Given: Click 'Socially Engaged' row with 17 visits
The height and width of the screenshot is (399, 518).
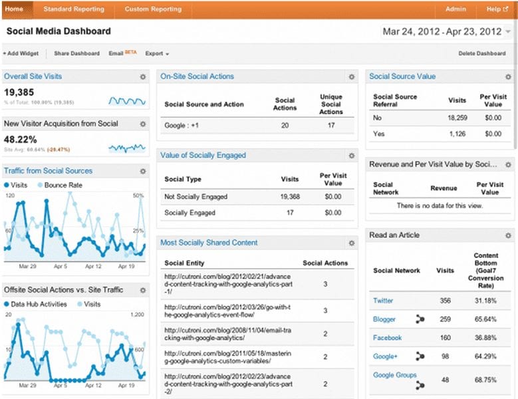Looking at the screenshot, I should tap(257, 213).
